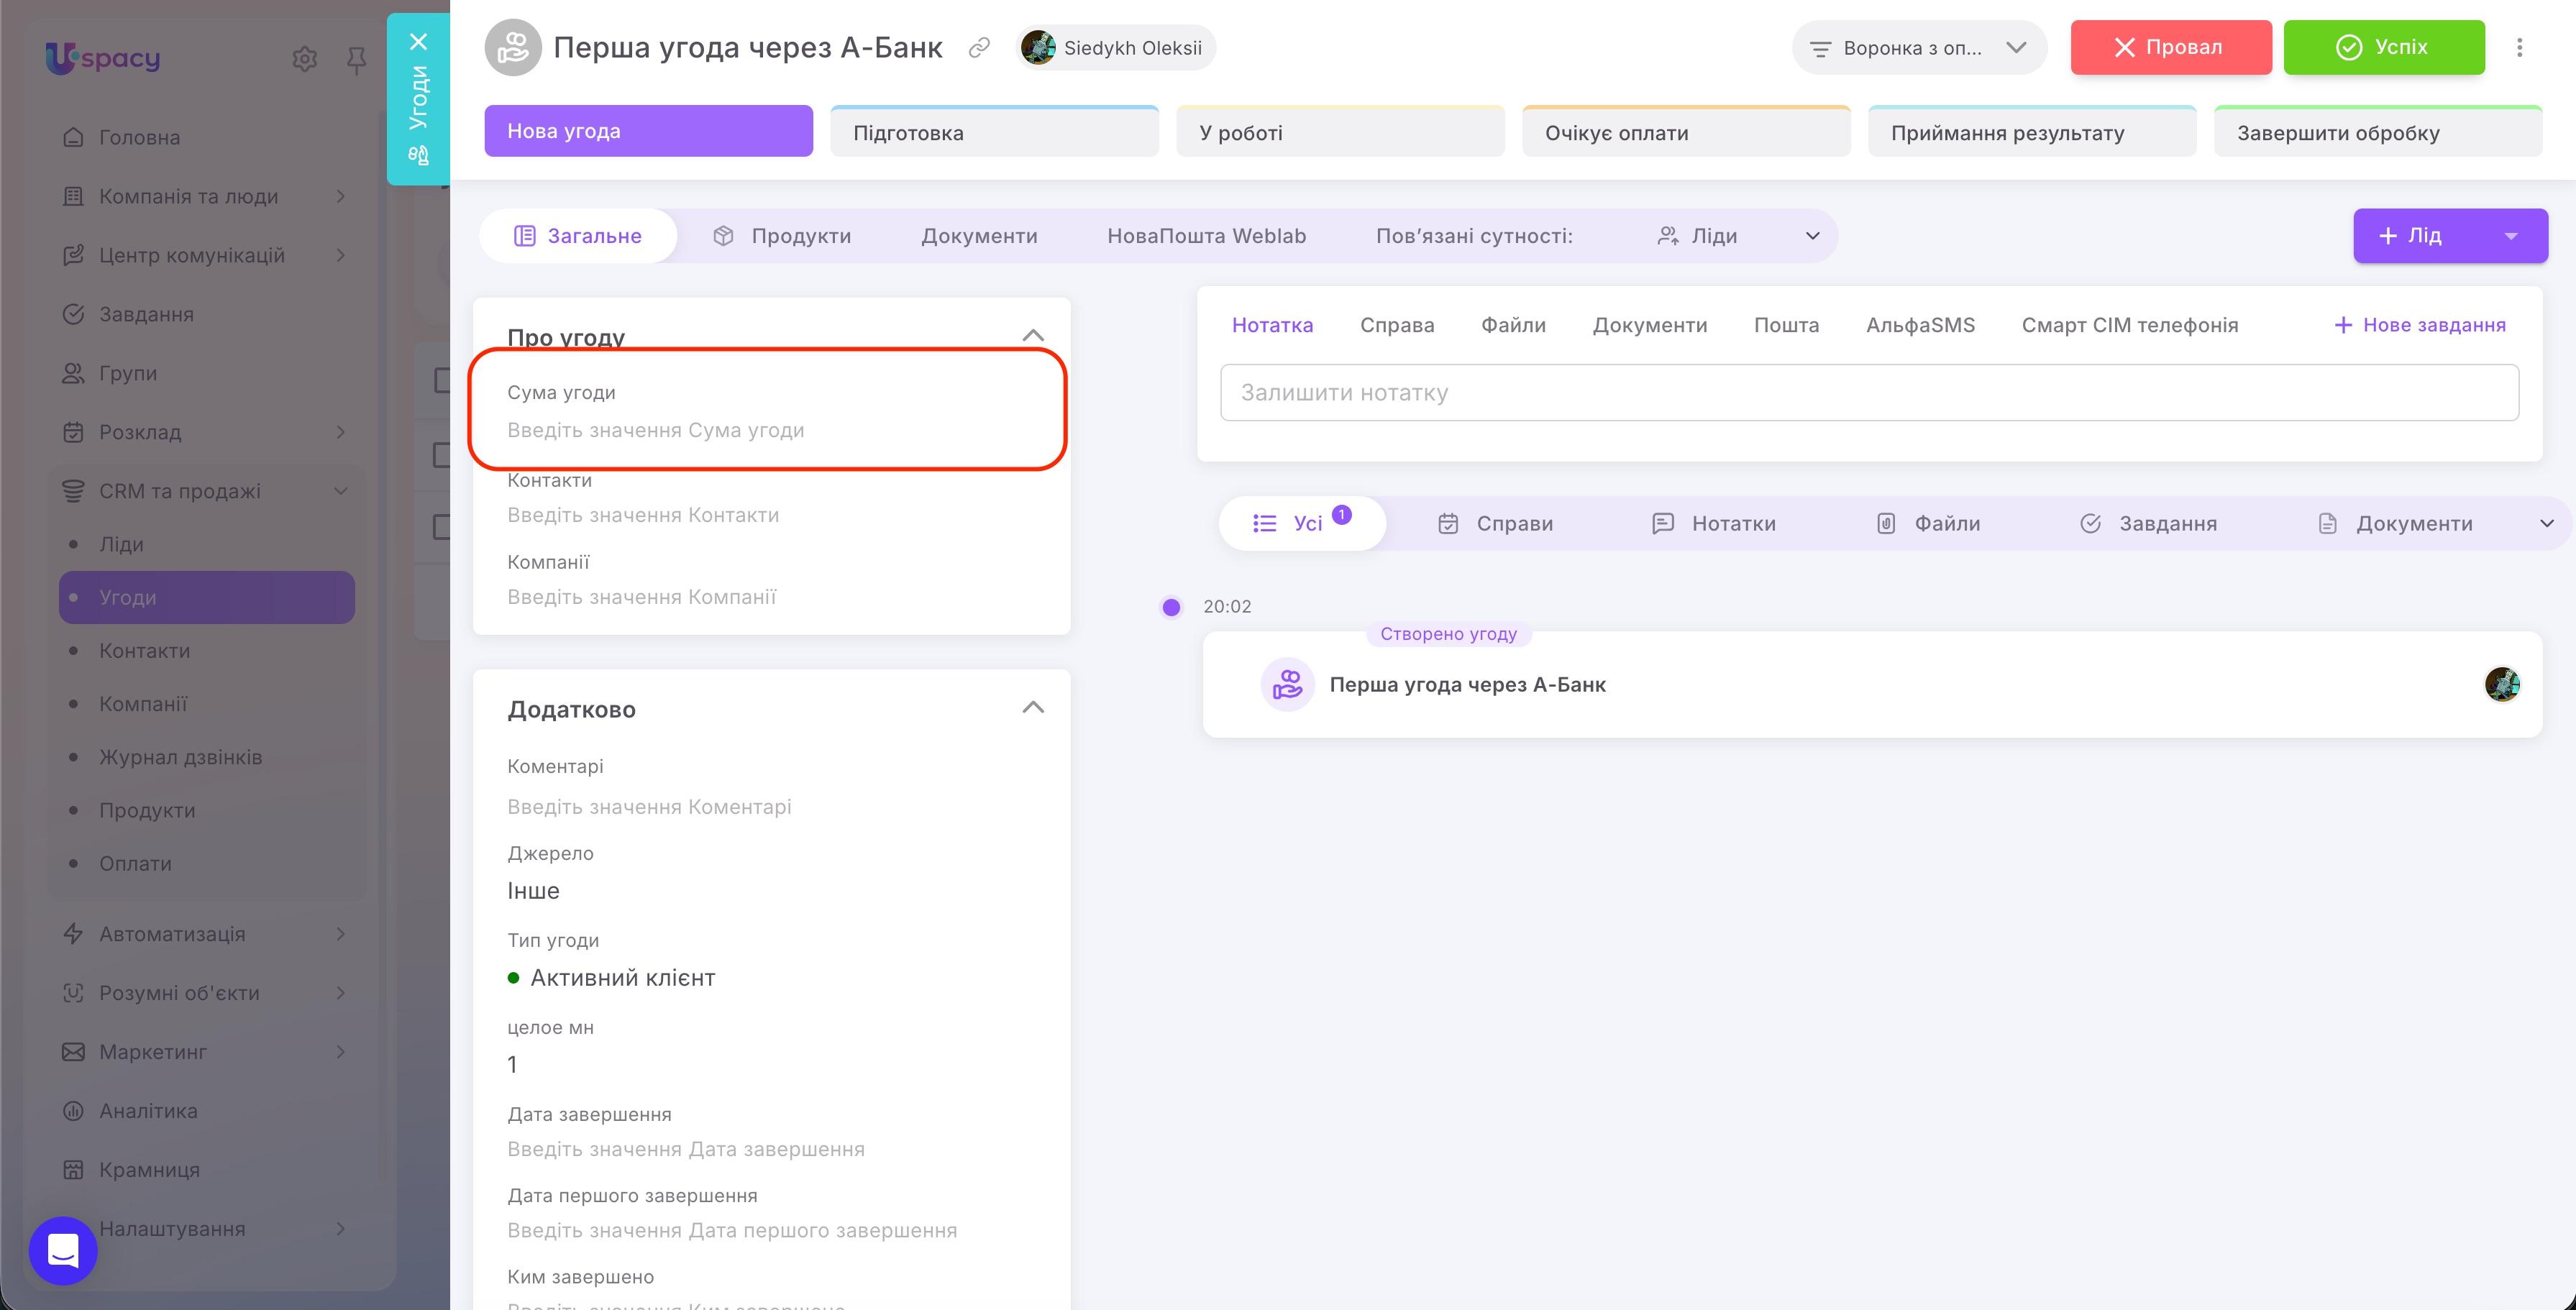Open dropdown arrow next to + Лід

(x=2510, y=236)
